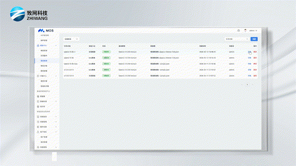The width and height of the screenshot is (296, 166).
Task: Focus the task name search field
Action: click(237, 39)
